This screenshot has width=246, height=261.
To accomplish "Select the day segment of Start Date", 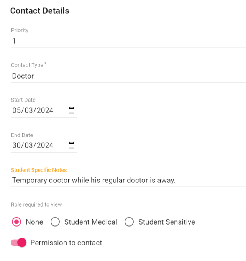I will click(16, 111).
